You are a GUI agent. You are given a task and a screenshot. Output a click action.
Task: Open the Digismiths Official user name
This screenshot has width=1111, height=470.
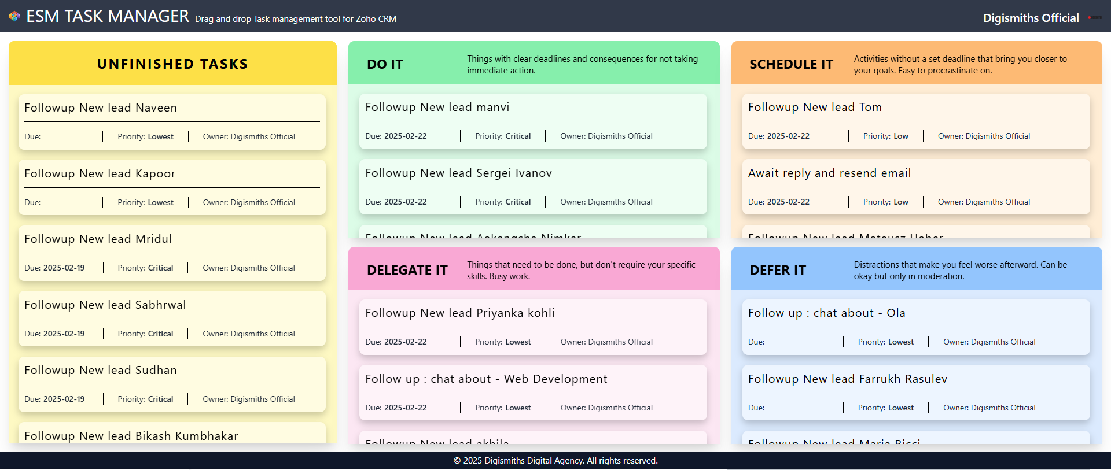coord(1031,18)
